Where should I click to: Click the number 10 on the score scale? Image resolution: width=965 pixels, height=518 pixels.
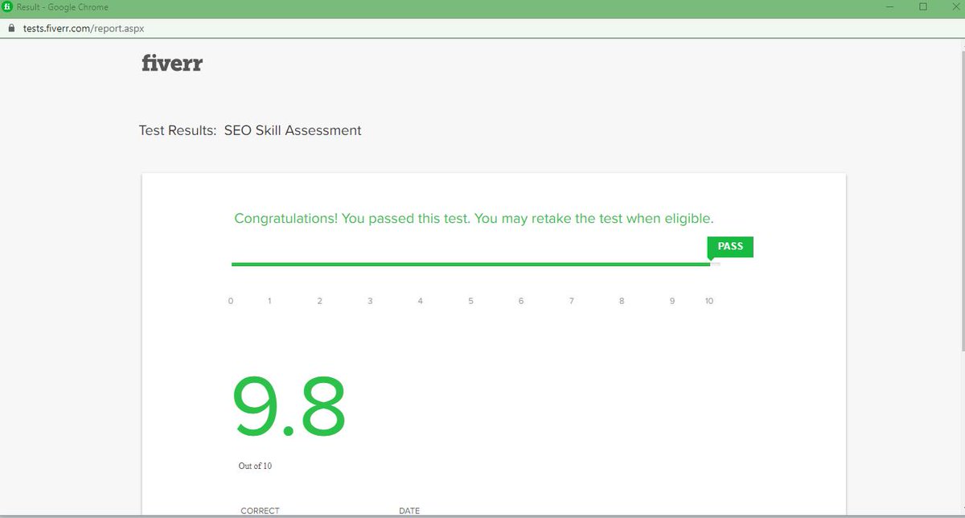708,300
